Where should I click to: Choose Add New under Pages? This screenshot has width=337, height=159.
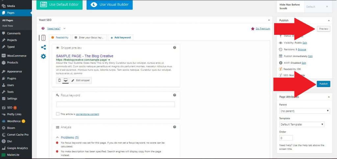(8, 26)
